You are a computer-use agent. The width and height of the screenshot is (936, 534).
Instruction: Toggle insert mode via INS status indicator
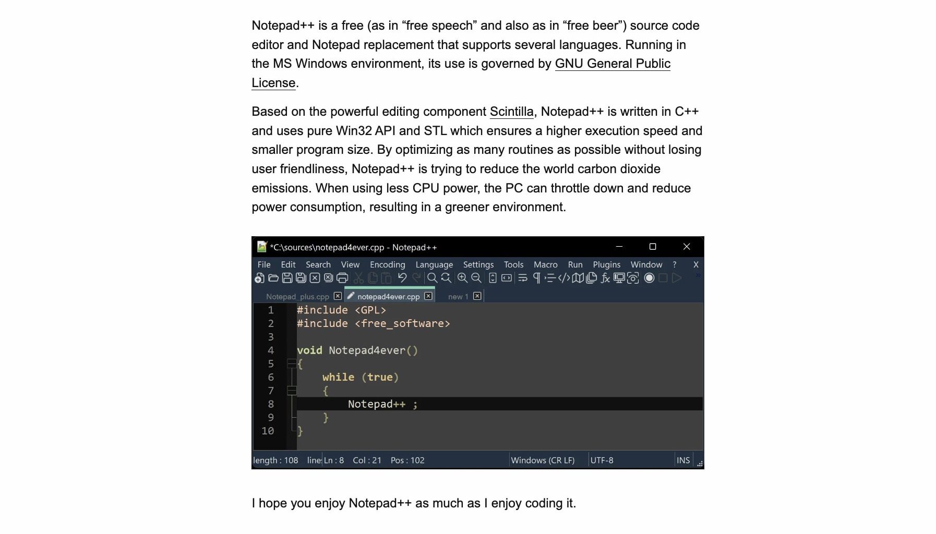[x=683, y=460]
